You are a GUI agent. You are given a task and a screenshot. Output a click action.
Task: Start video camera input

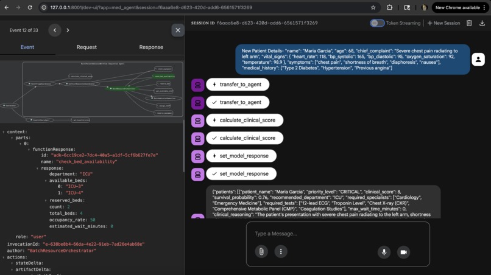click(404, 252)
